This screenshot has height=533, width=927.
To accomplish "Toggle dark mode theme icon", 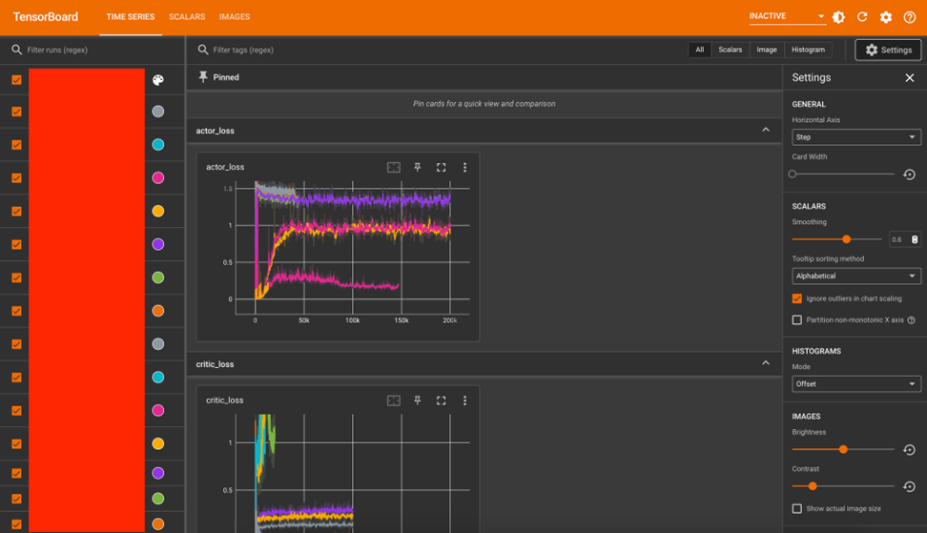I will tap(838, 17).
